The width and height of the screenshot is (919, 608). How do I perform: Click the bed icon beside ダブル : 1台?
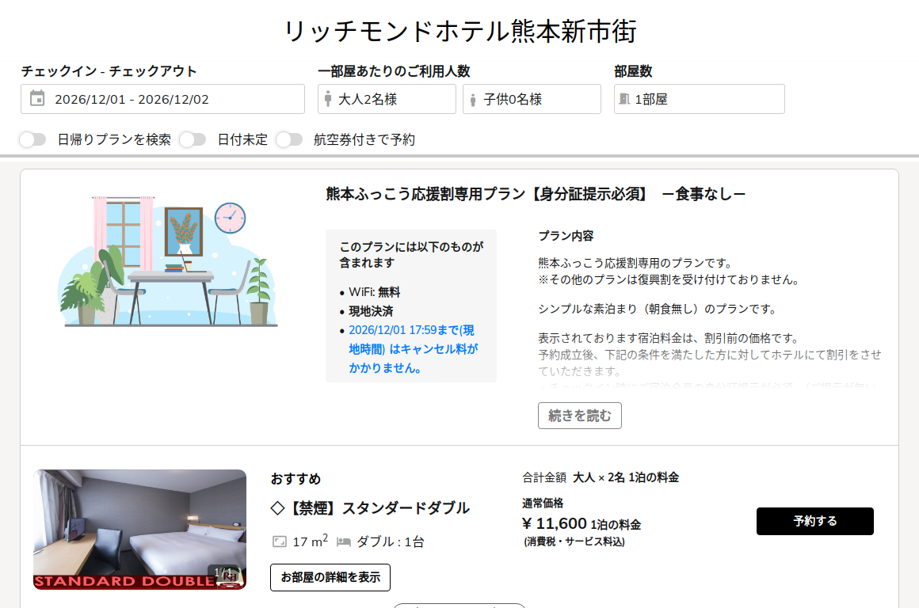tap(344, 541)
